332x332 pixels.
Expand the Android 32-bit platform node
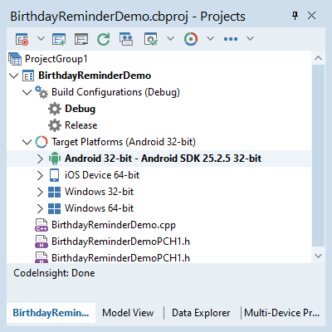40,159
